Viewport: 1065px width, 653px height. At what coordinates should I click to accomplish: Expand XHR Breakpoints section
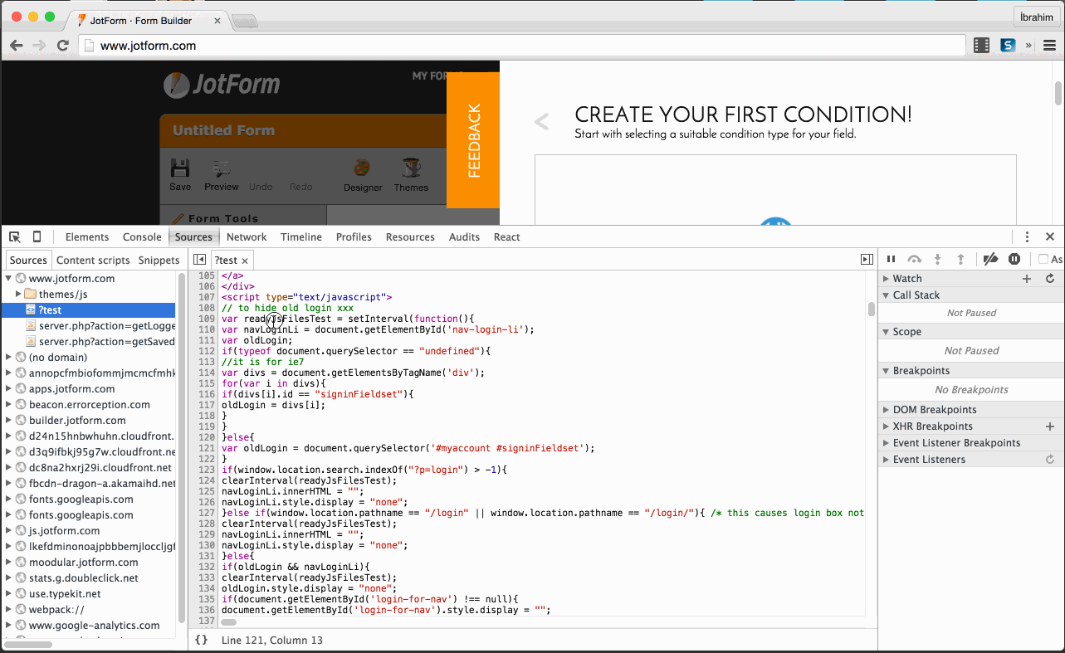point(886,426)
